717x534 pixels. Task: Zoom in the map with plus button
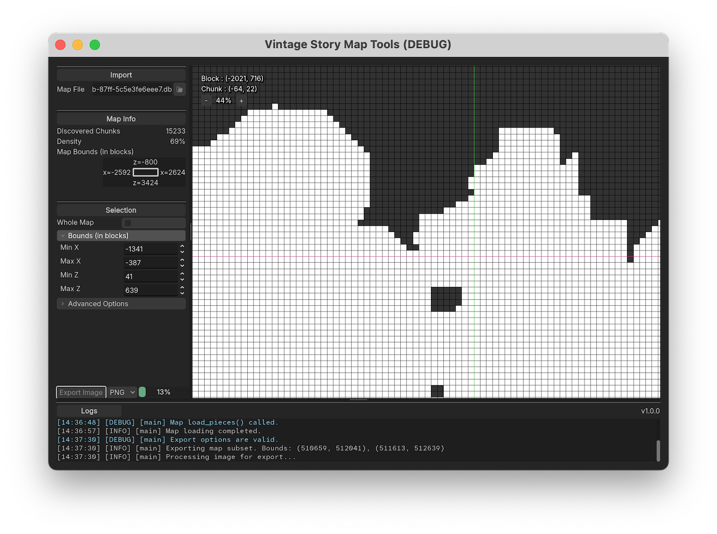(x=241, y=101)
